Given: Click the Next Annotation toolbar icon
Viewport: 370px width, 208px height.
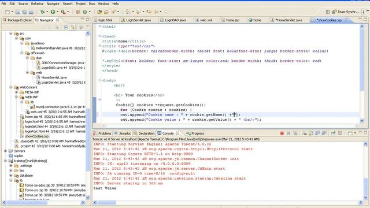Looking at the screenshot, I should 128,12.
